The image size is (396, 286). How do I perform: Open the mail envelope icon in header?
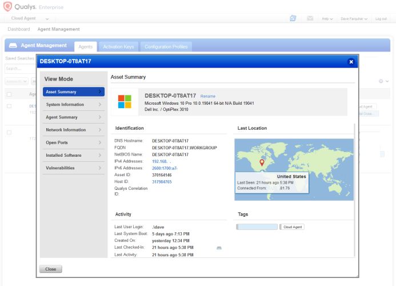[310, 18]
